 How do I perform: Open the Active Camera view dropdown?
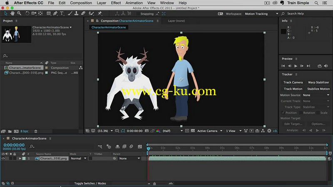point(210,131)
